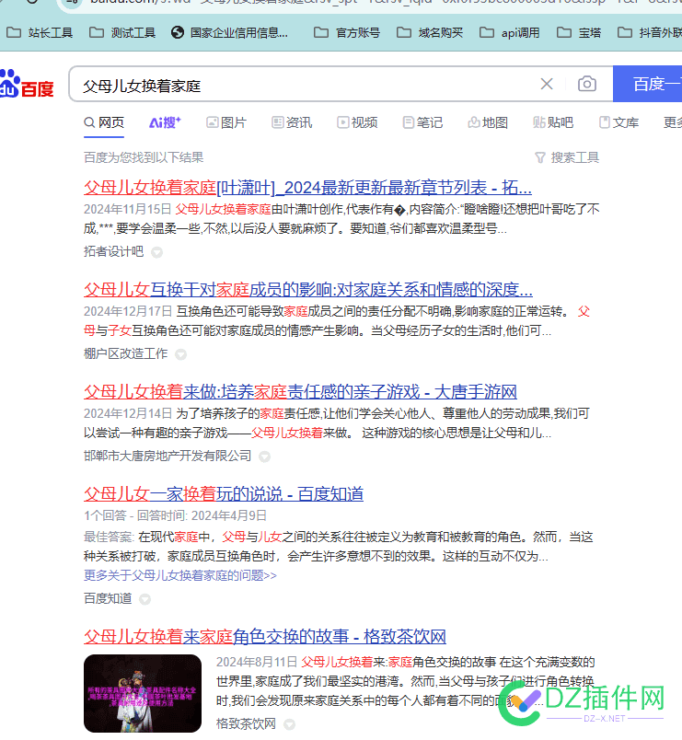Open the 格致茶饮网 result thumbnail image
682x740 pixels.
(x=143, y=693)
